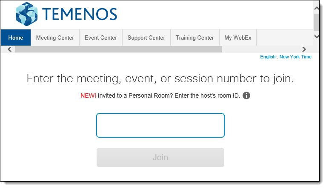
Task: Click the TEMENOS wordmark text
Action: 80,14
